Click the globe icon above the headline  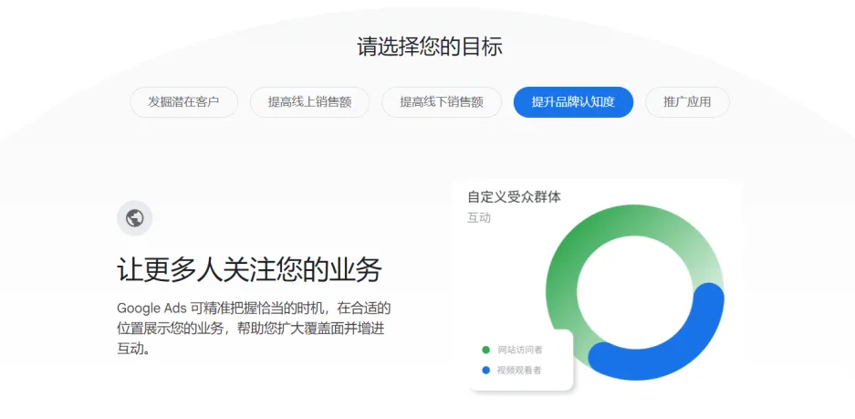pyautogui.click(x=135, y=218)
